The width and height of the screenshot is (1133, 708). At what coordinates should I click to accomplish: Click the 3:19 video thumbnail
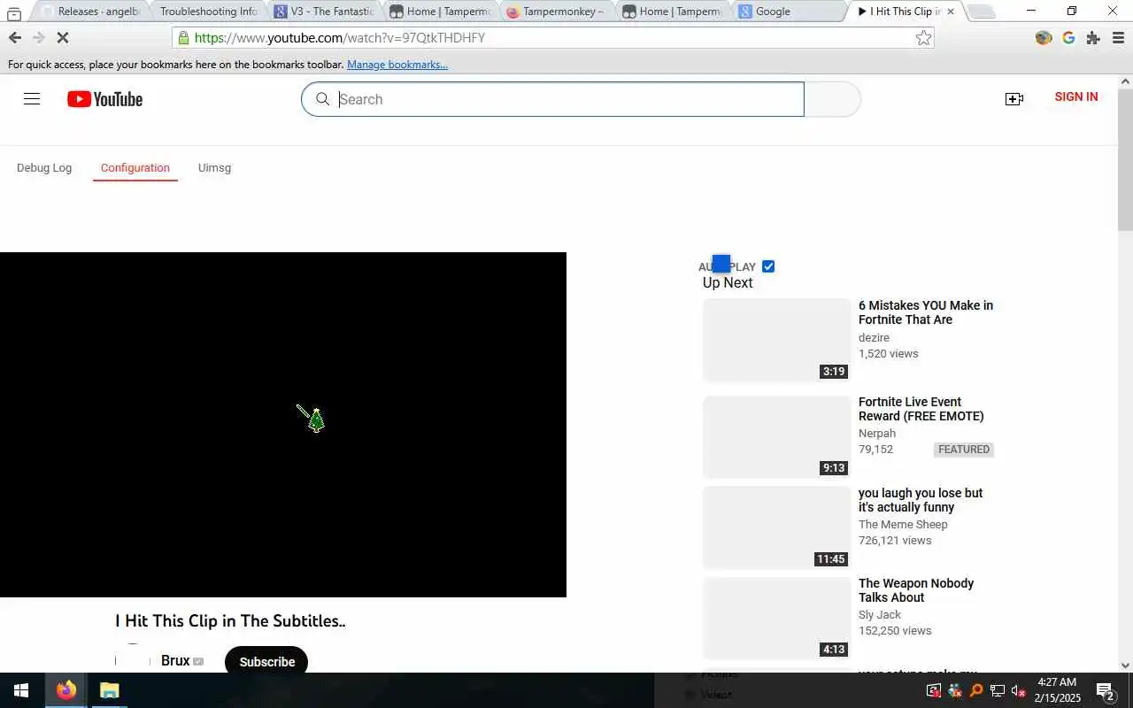pyautogui.click(x=777, y=340)
